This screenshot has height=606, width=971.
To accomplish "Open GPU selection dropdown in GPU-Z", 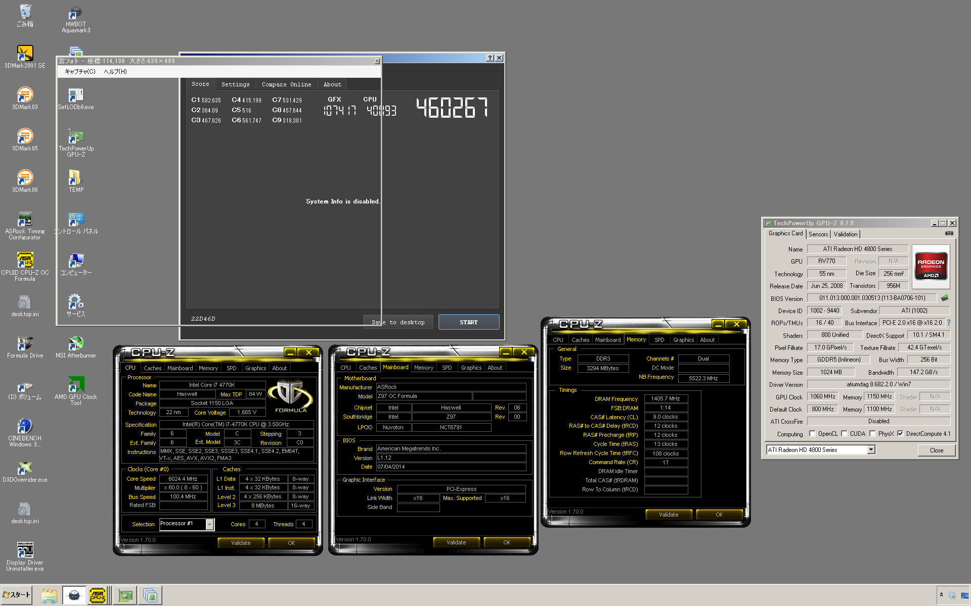I will coord(871,450).
